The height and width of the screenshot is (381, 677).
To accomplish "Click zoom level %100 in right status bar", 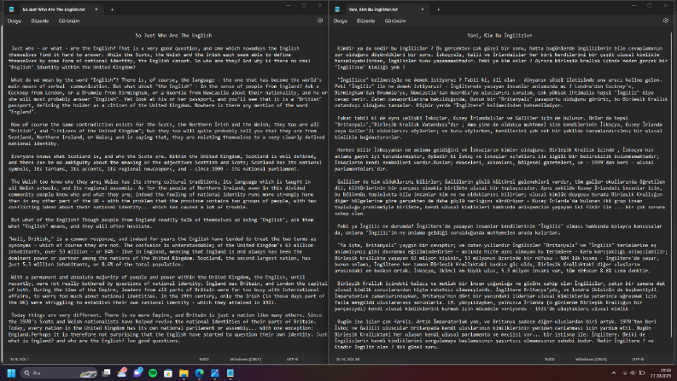I will 549,359.
